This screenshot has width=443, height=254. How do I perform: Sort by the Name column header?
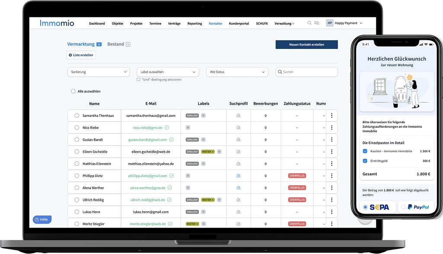94,104
